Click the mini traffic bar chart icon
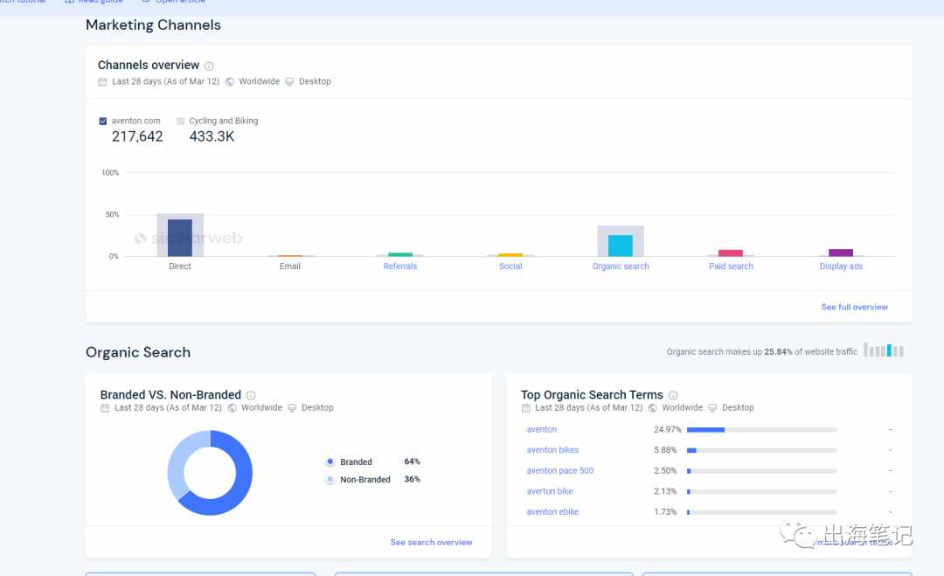 tap(884, 350)
